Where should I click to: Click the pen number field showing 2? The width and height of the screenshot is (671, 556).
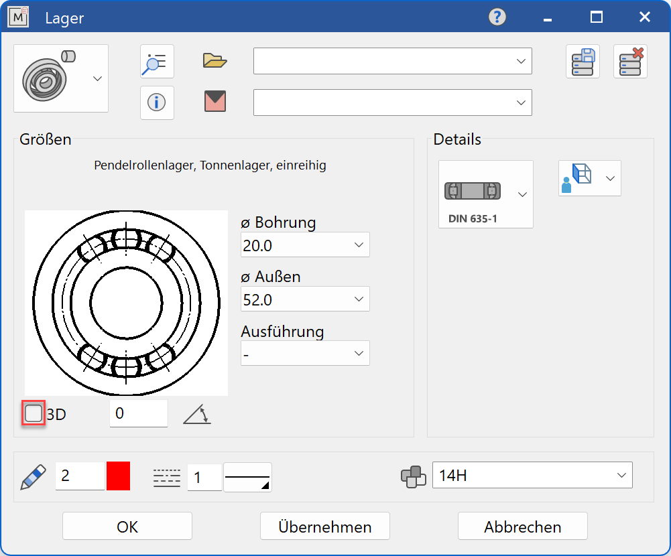80,476
